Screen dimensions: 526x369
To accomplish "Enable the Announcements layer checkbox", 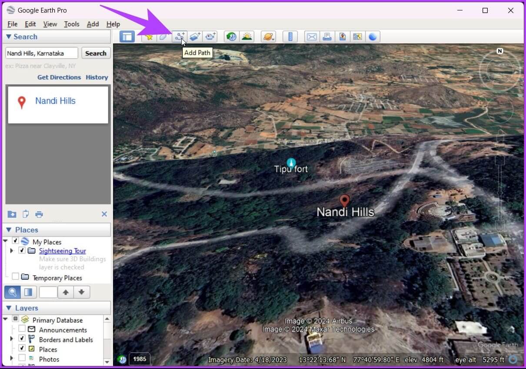I will pos(22,329).
